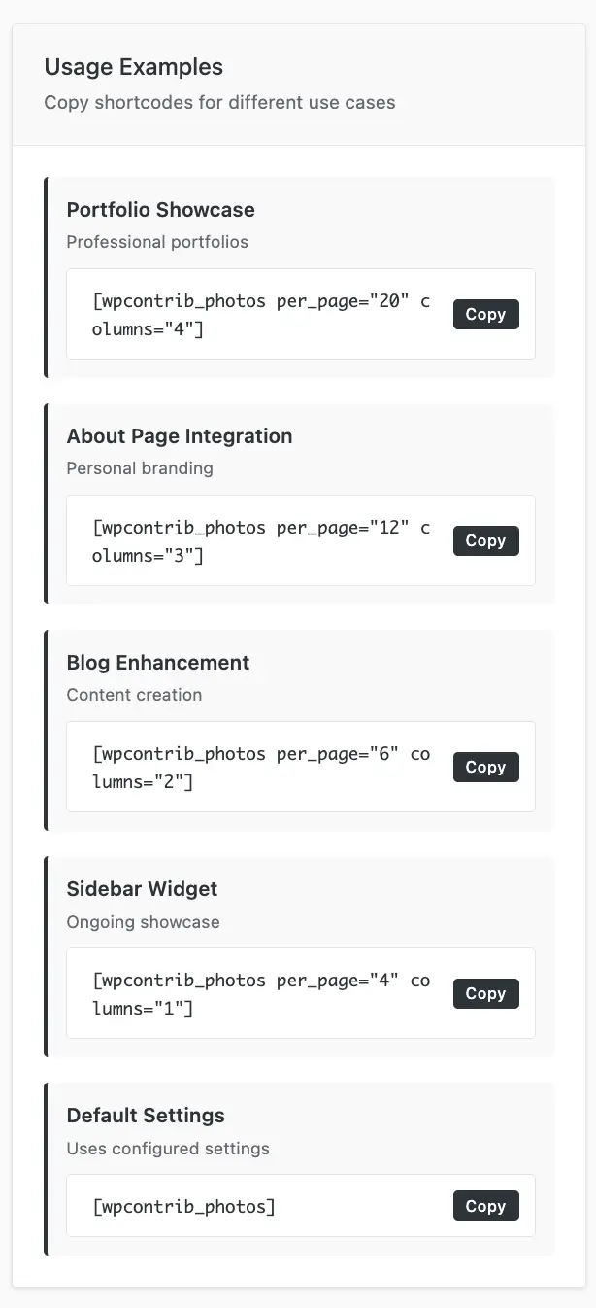This screenshot has width=596, height=1308.
Task: Click the Blog Enhancement title
Action: (x=158, y=663)
